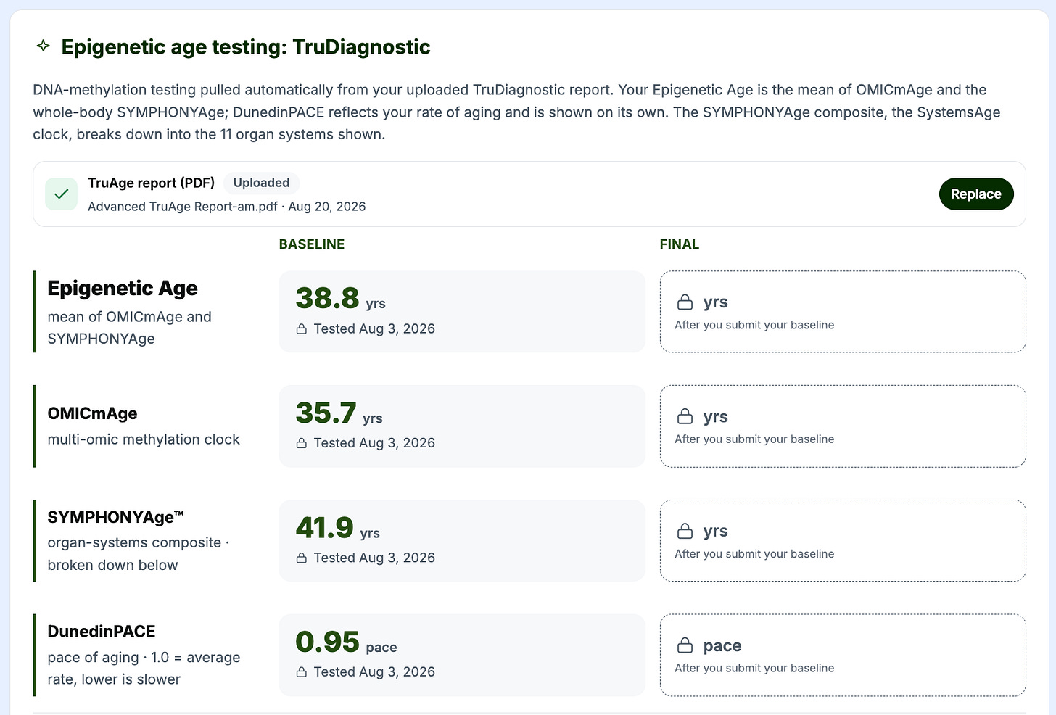The image size is (1056, 715).
Task: Click the Tested Aug 3, 2026 text under 38.8
Action: point(374,329)
